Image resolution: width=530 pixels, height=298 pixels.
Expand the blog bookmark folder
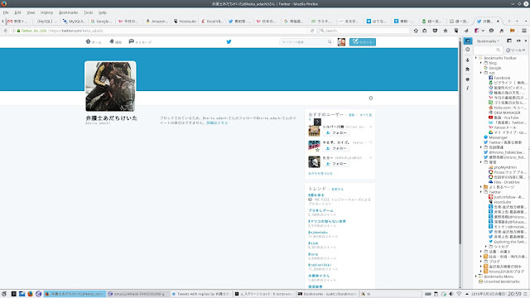[x=481, y=63]
